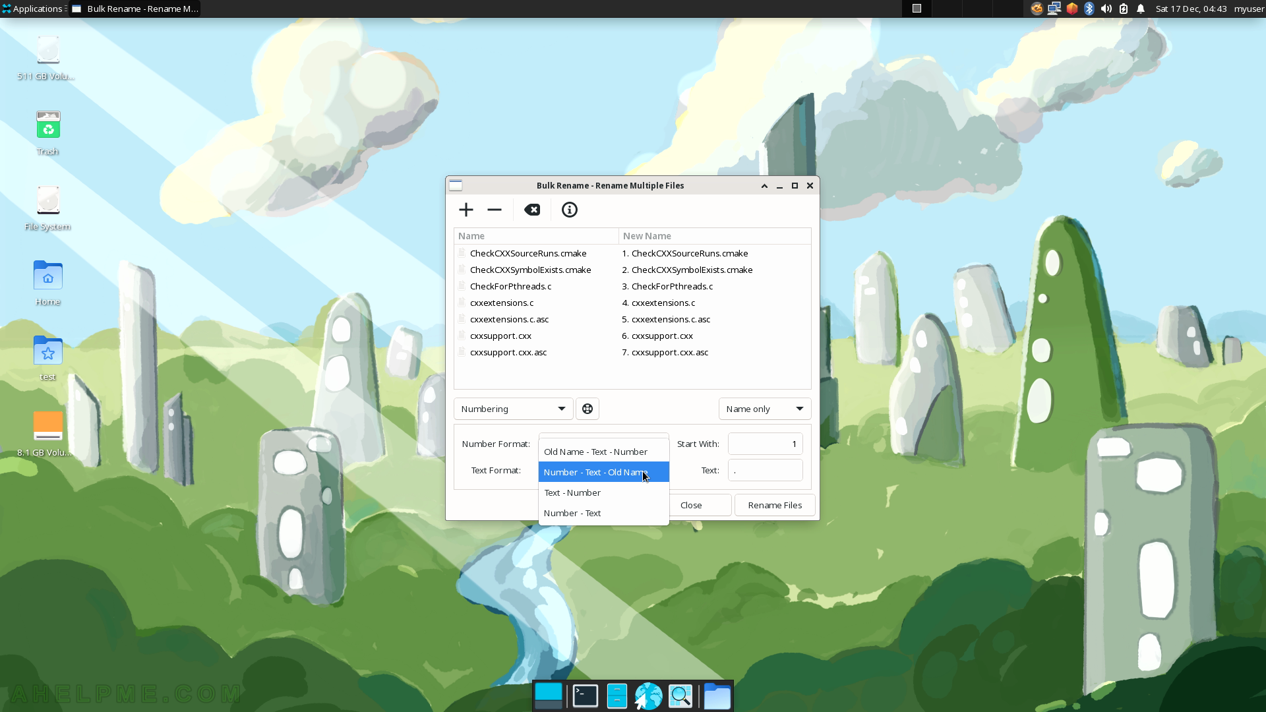Select Old Name - Text - Number option
The image size is (1266, 712).
[x=604, y=452]
